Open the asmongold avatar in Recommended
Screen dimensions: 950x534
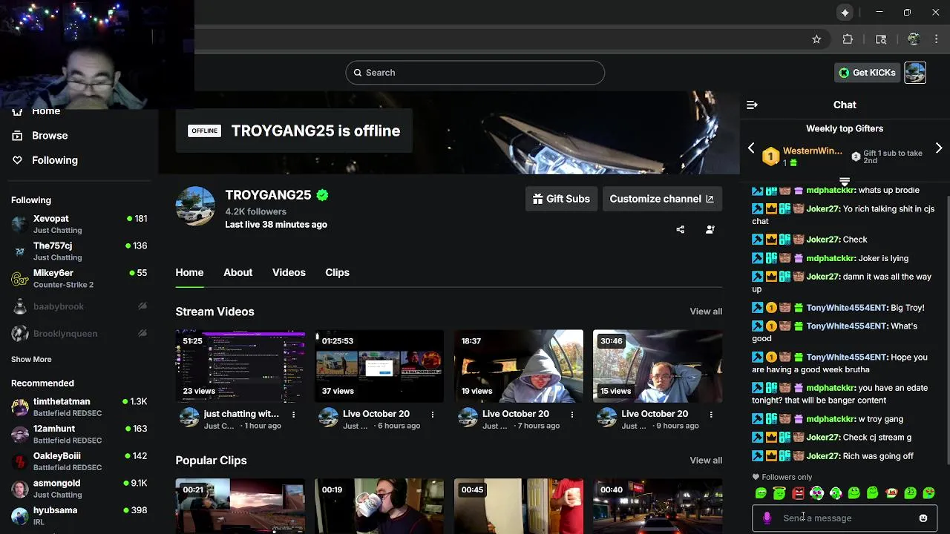coord(20,488)
